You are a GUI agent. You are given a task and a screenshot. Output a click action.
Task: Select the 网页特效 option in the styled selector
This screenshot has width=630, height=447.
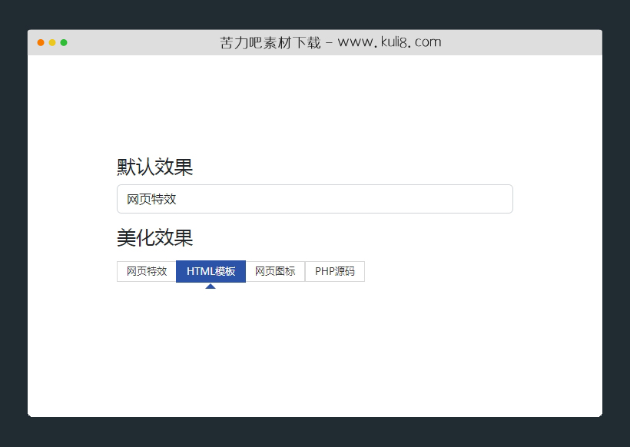pyautogui.click(x=146, y=271)
